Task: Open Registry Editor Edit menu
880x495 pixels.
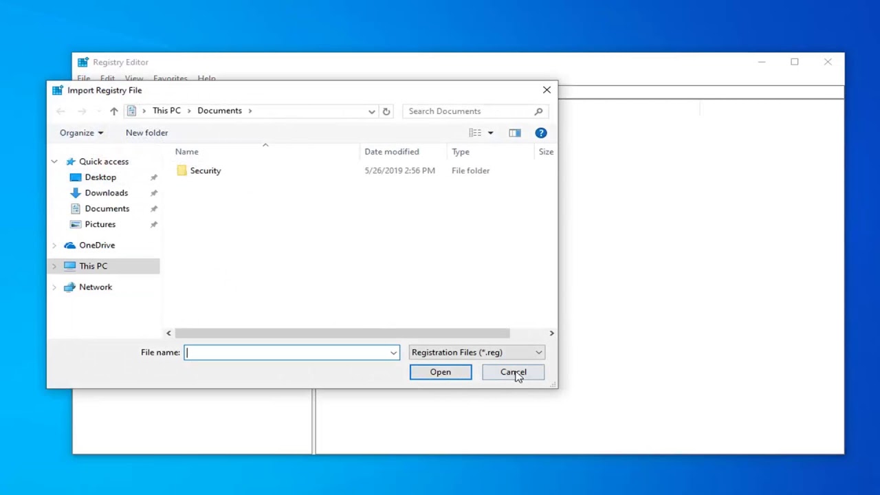Action: pyautogui.click(x=107, y=78)
